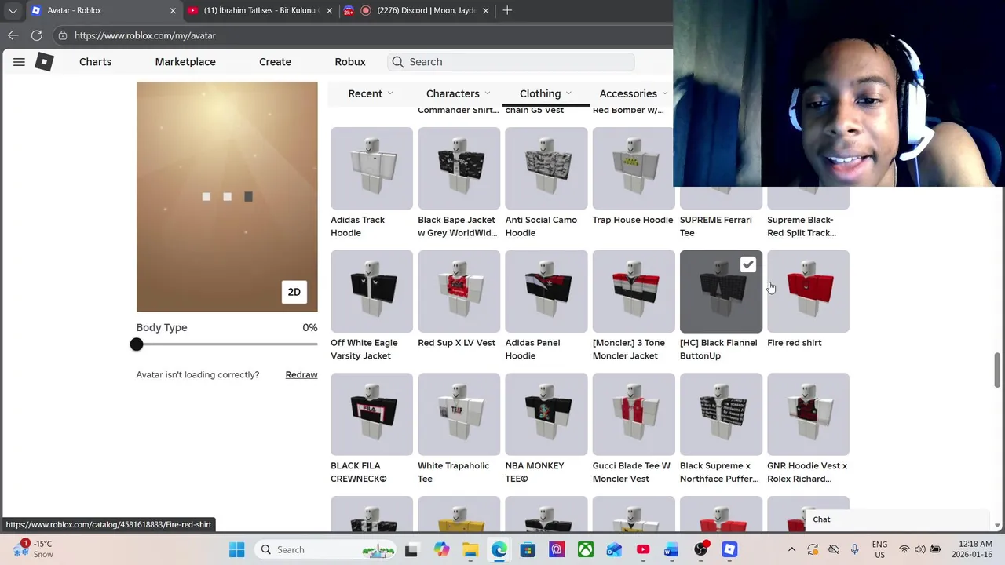The image size is (1005, 565).
Task: Open Task View on the taskbar
Action: (x=411, y=550)
